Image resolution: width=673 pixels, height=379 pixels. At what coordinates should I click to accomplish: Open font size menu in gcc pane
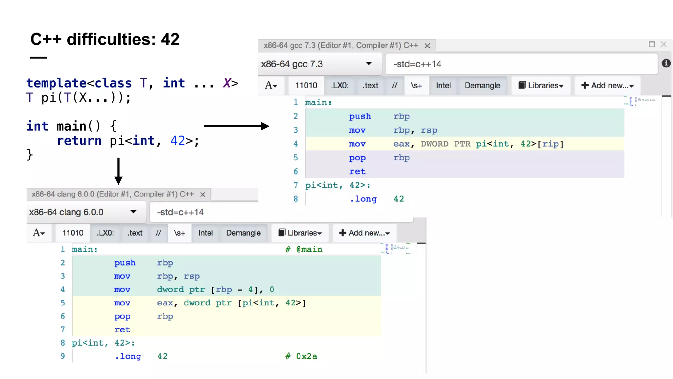click(x=271, y=86)
